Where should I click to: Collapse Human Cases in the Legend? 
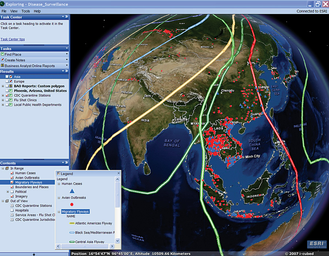[59, 184]
